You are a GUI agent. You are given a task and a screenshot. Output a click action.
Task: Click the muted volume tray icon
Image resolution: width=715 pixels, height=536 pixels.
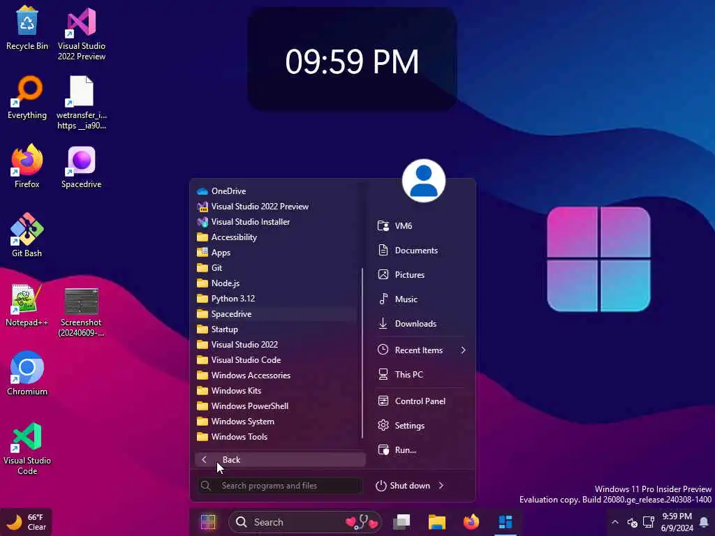(x=633, y=522)
